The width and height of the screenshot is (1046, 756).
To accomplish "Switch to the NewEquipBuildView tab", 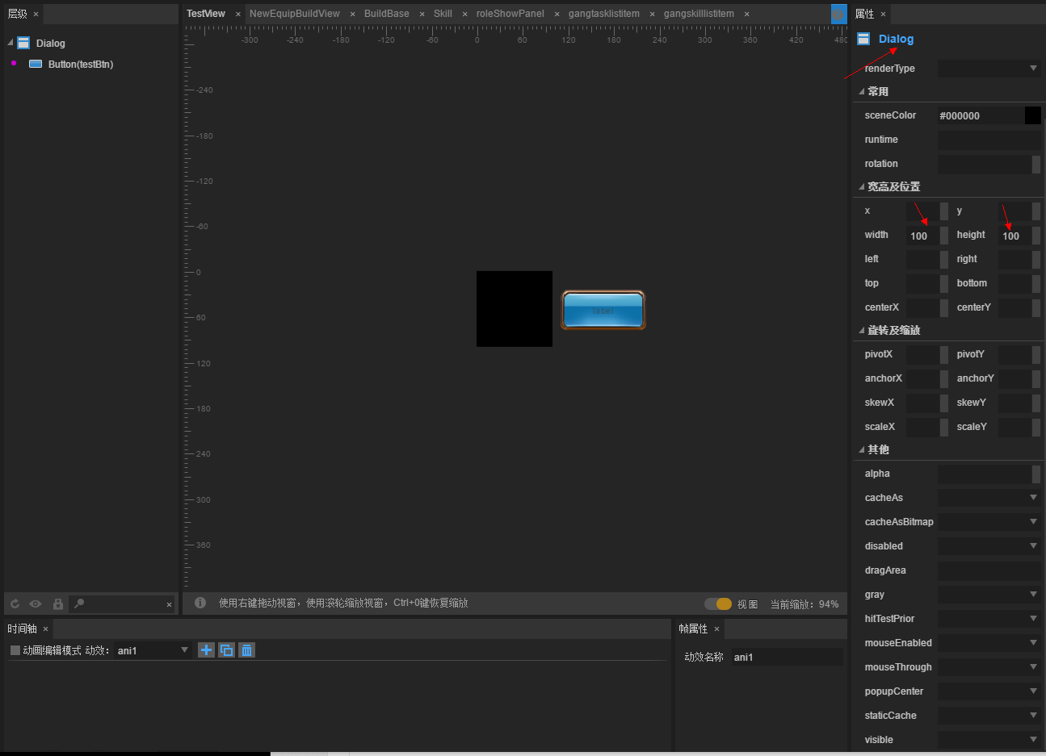I will pyautogui.click(x=294, y=14).
